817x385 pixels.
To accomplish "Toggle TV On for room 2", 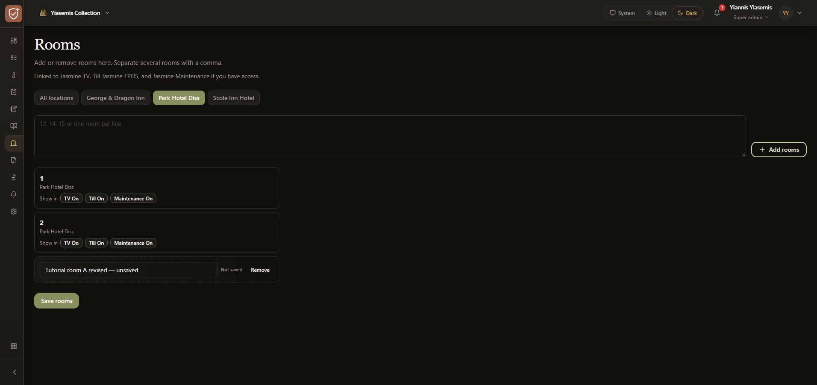I will click(71, 243).
